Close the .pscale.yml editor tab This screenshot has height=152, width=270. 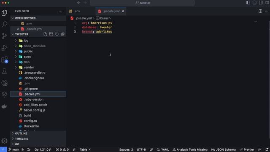pyautogui.click(x=123, y=11)
